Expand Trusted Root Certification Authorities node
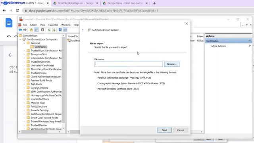Screen dimensions: 254x143 click(x=24, y=50)
